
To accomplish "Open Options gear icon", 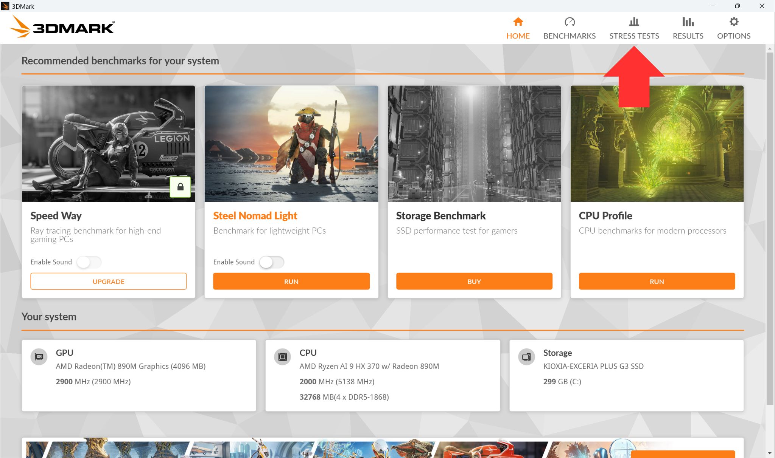I will [733, 22].
